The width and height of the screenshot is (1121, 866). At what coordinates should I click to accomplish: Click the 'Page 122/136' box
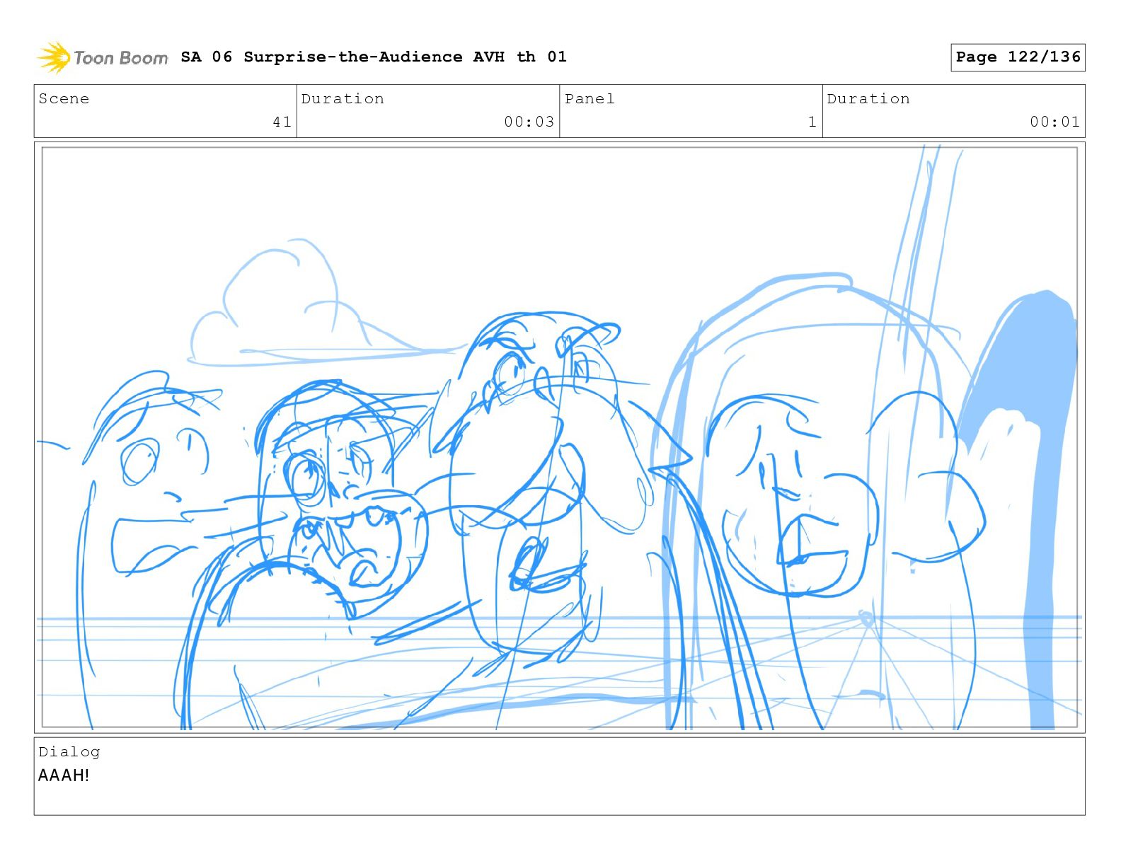pos(1018,57)
